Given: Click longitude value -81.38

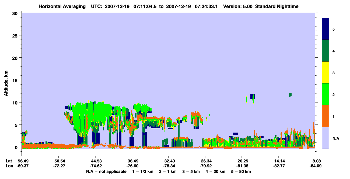Looking at the screenshot, I should click(x=242, y=166).
